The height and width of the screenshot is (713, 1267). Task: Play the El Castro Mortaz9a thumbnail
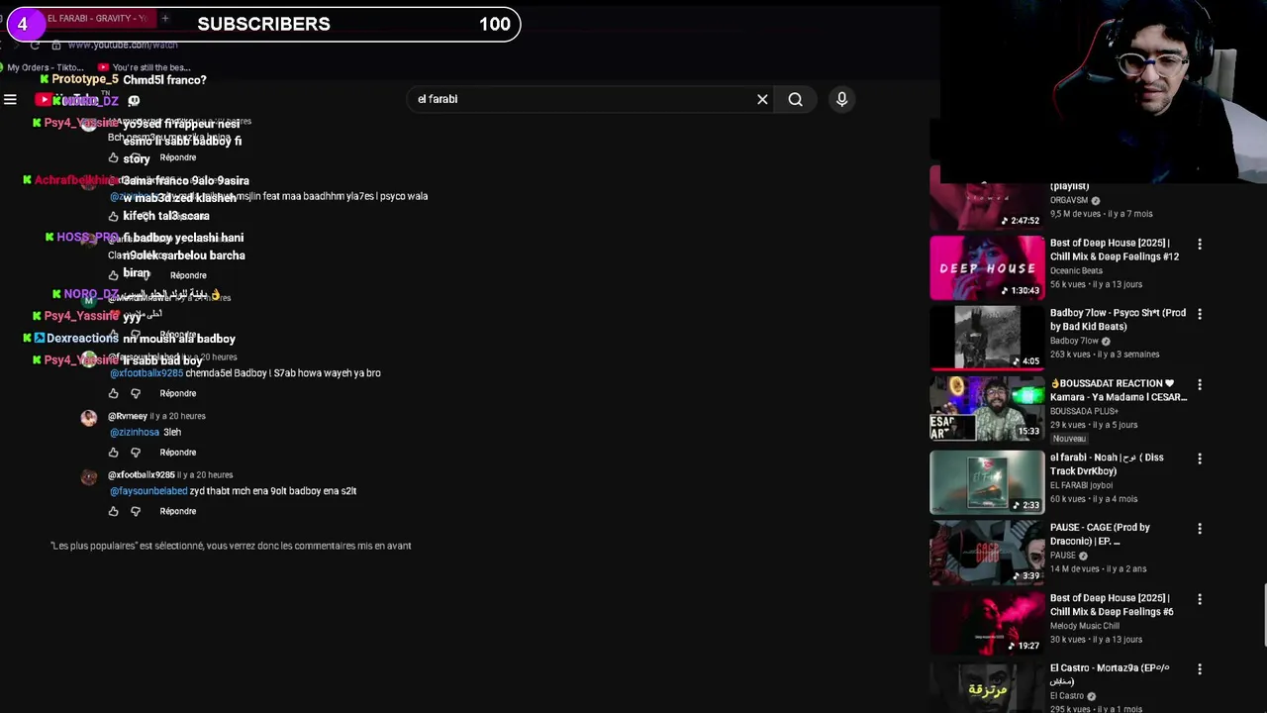(987, 687)
